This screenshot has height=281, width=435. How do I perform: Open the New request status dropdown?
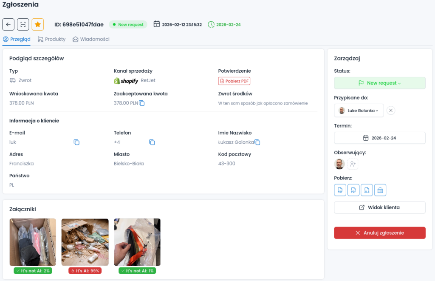click(380, 83)
